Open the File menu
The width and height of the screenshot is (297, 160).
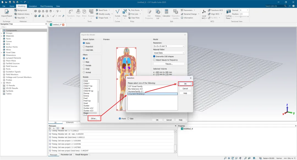tap(4, 6)
